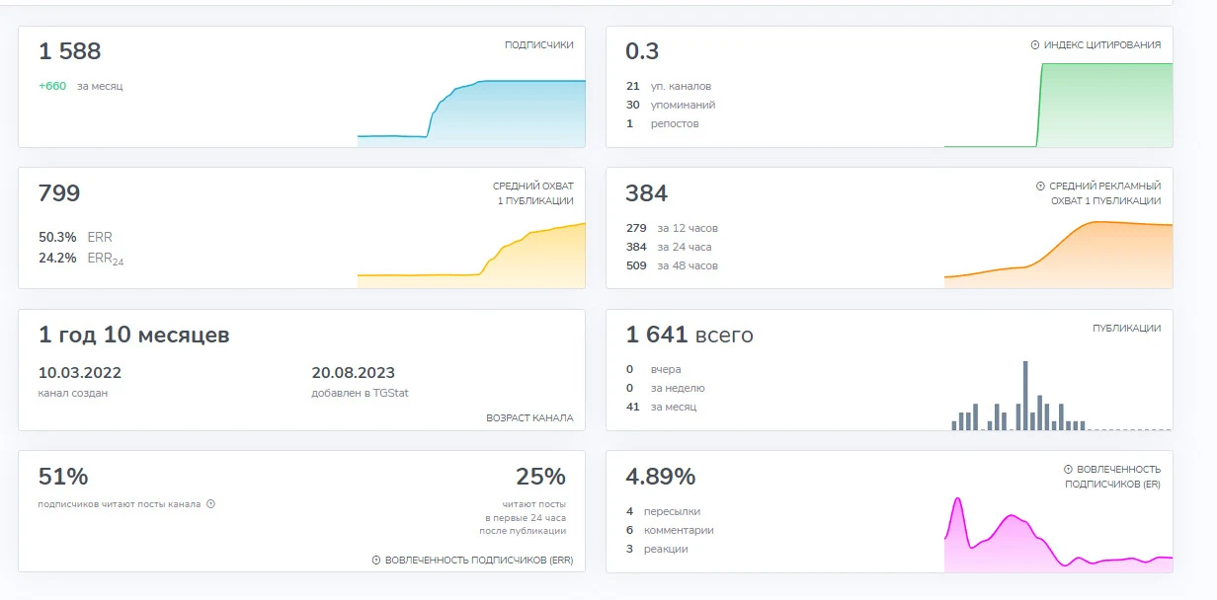The height and width of the screenshot is (600, 1217).
Task: Click the blue subscribers growth chart
Action: tap(471, 112)
